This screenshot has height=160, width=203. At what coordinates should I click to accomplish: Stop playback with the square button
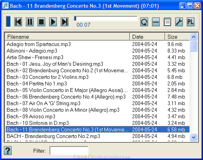(41, 22)
